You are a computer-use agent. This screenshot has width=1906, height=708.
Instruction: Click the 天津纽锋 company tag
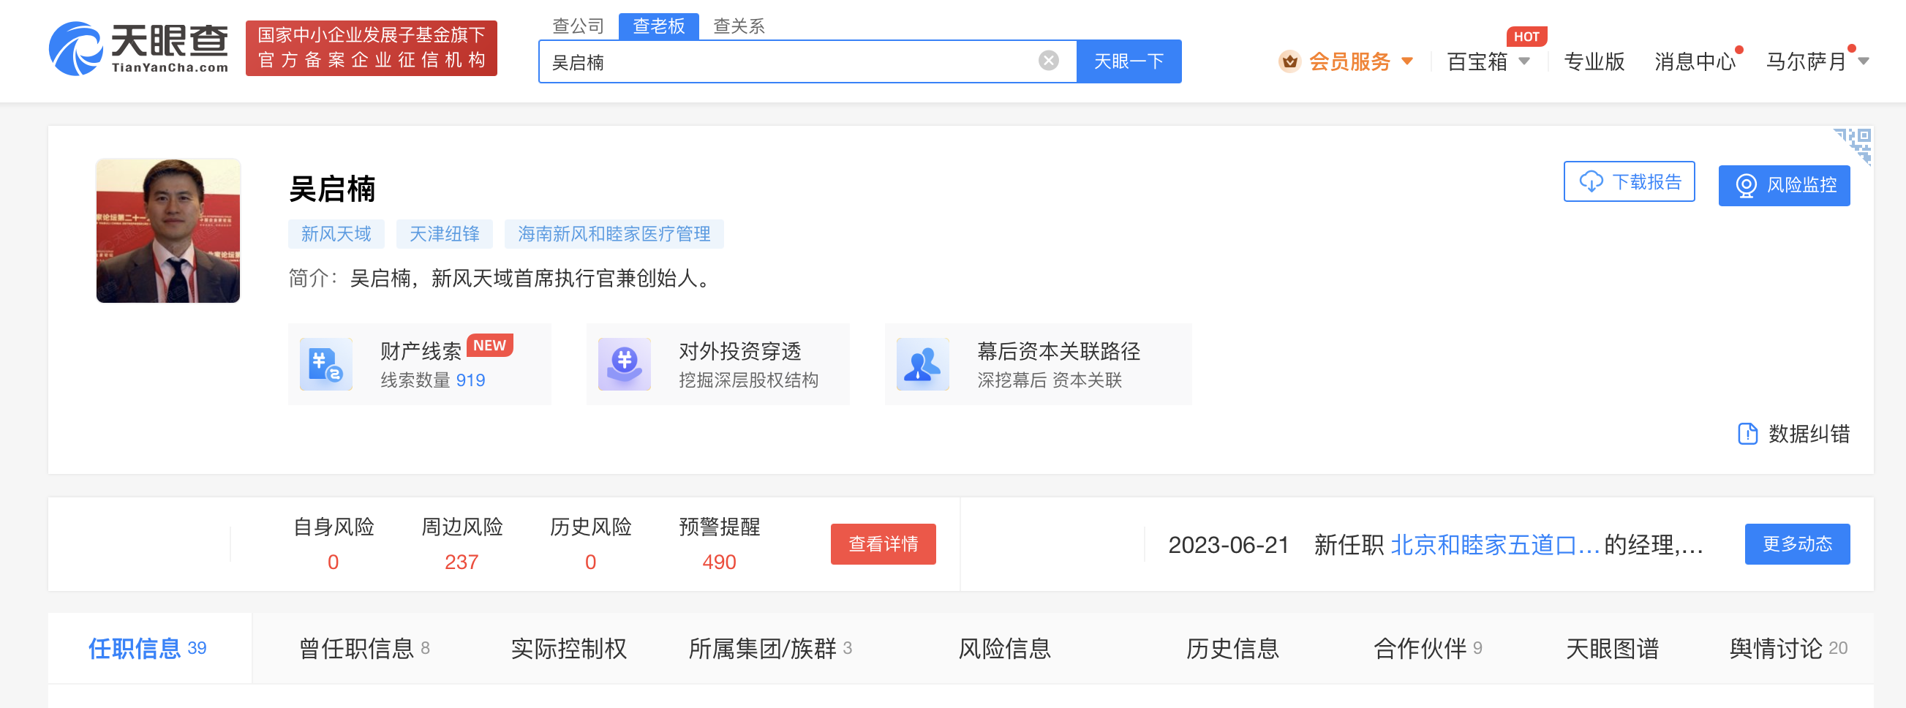(444, 234)
